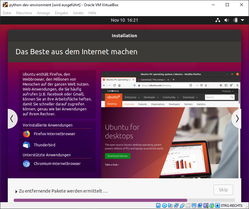249x209 pixels.
Task: Click the Chromium icon under Unterstützte Anwendungen
Action: (26, 163)
